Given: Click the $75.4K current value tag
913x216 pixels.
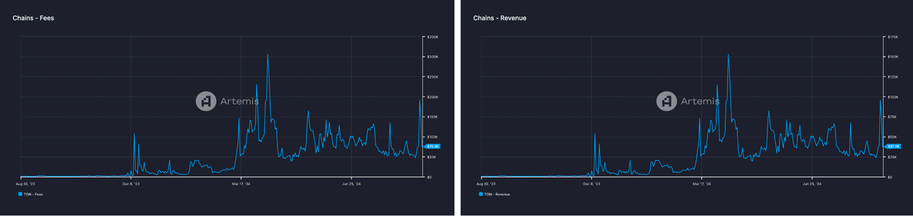Looking at the screenshot, I should click(x=433, y=147).
